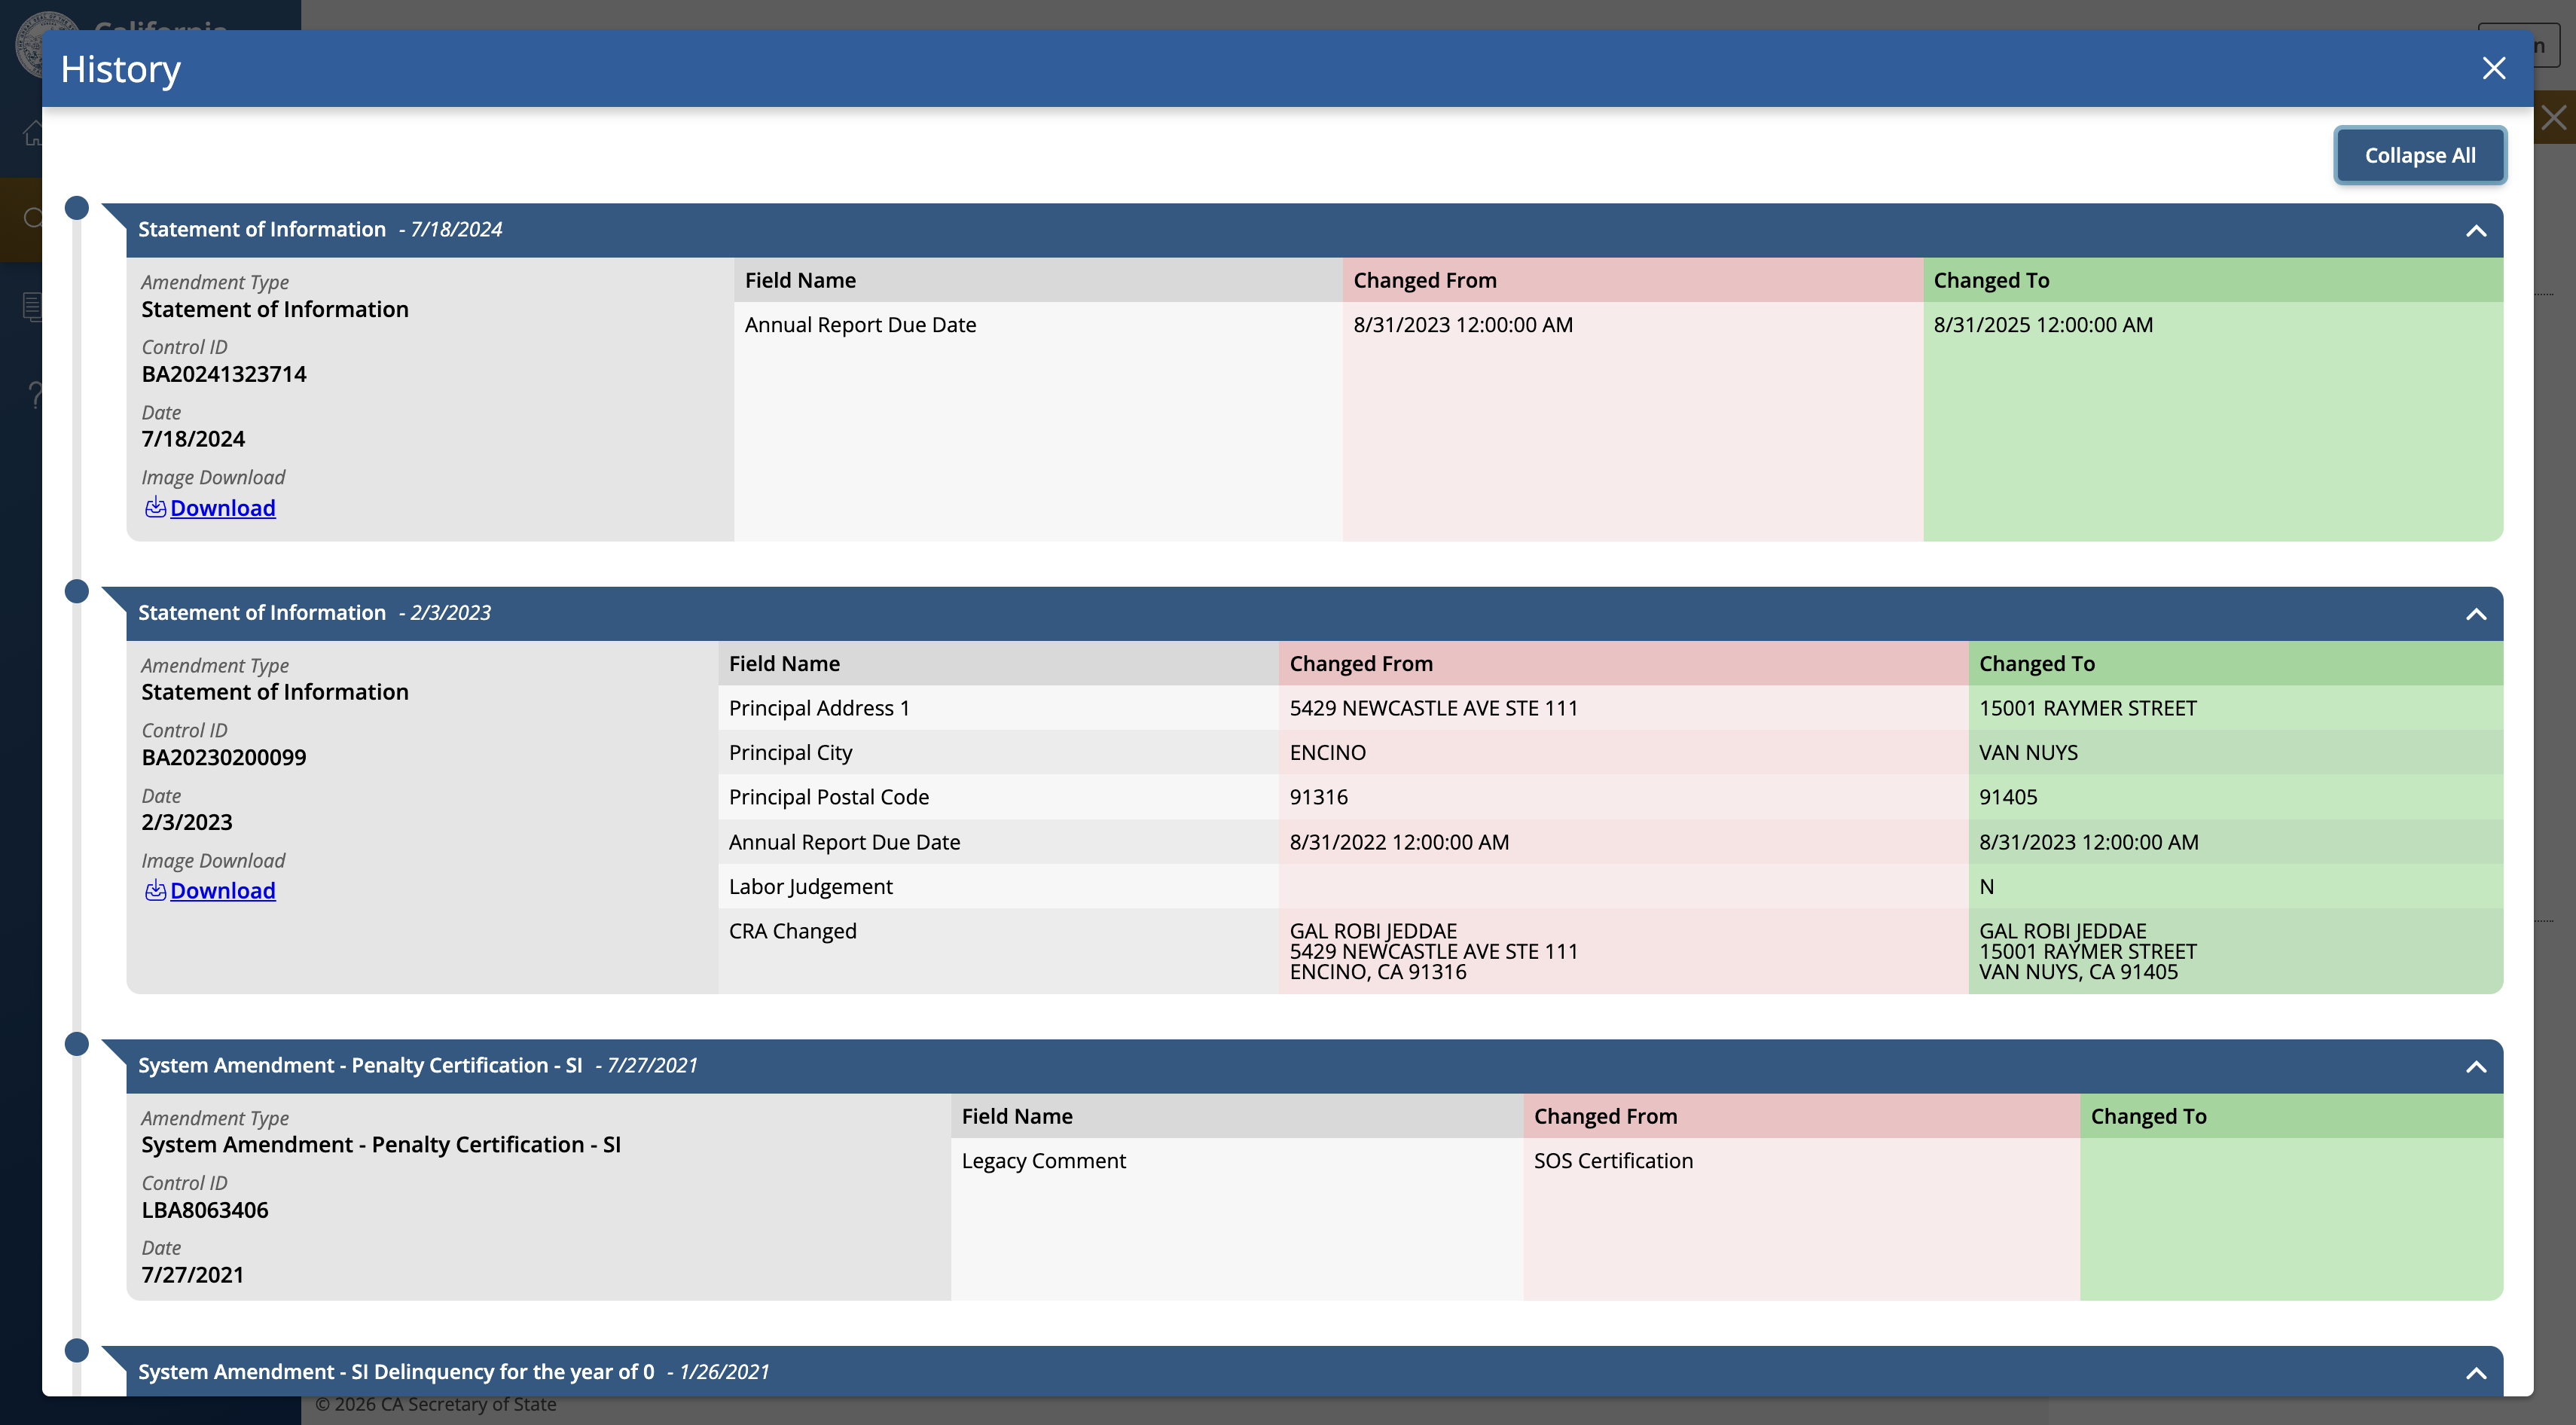Close the History dialog with X icon
The width and height of the screenshot is (2576, 1425).
click(x=2493, y=68)
